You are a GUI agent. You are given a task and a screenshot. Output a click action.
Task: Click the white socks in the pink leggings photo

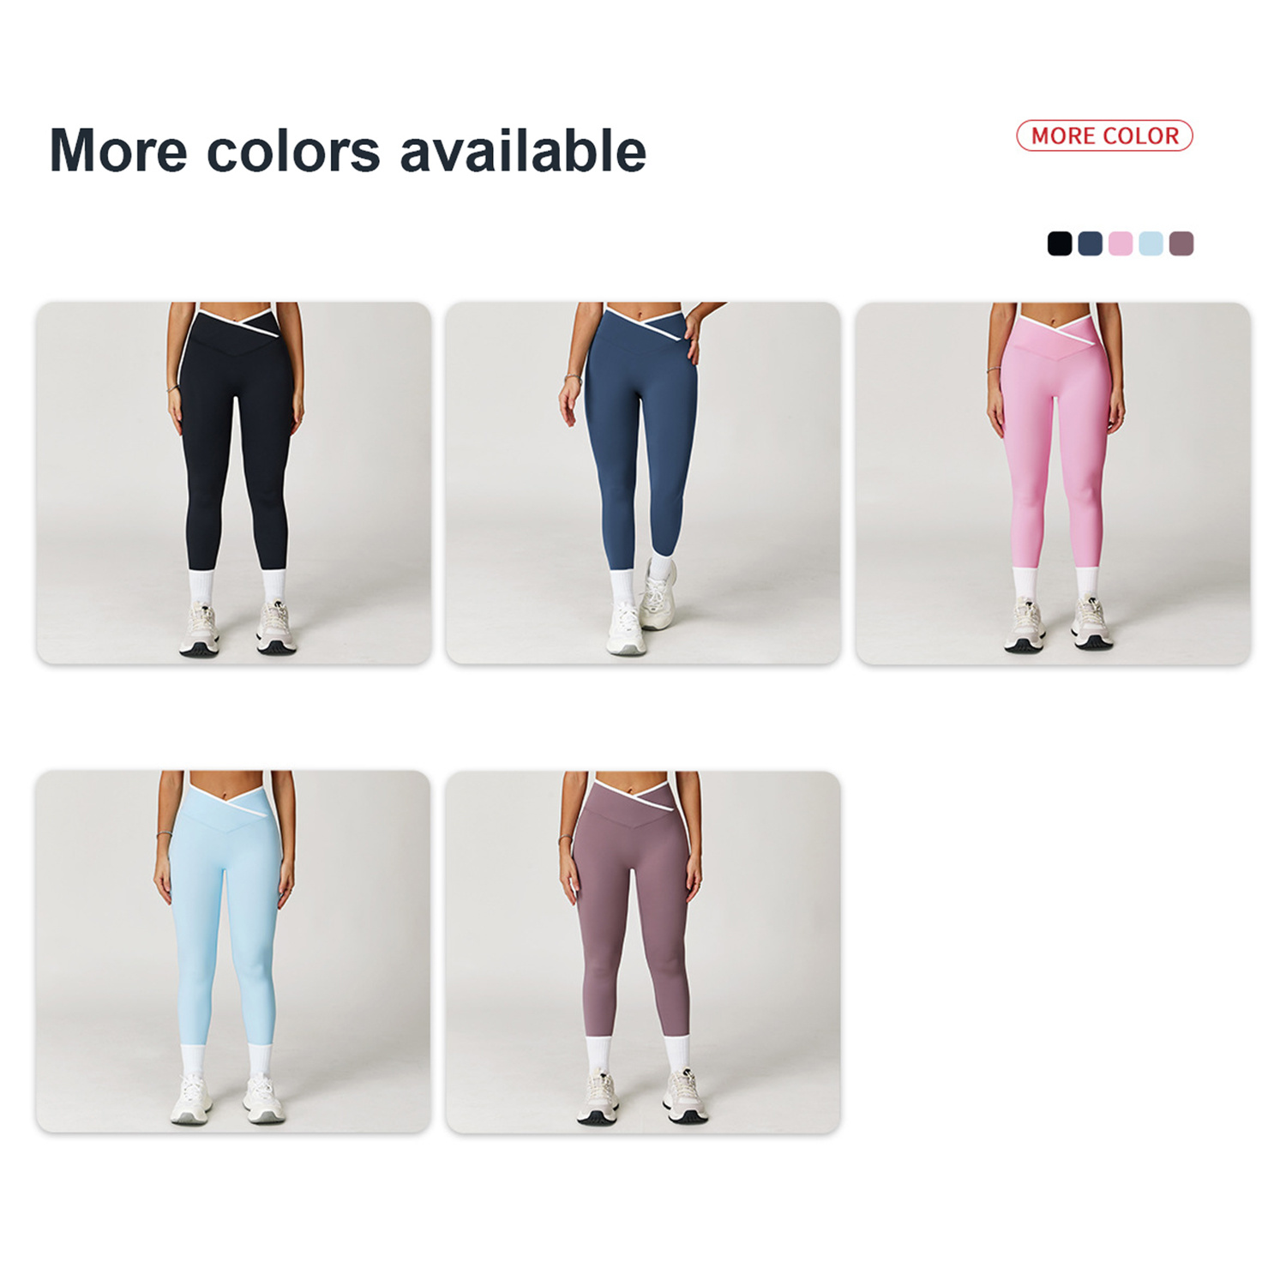(x=1056, y=582)
